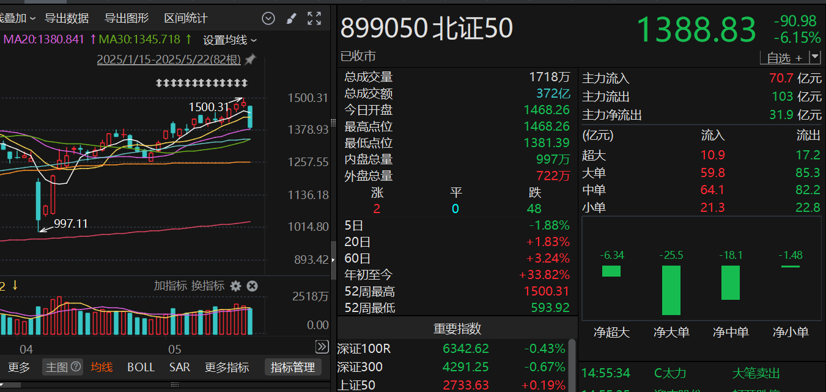Click the question mark help icon beside 主图
826x392 pixels.
point(76,367)
